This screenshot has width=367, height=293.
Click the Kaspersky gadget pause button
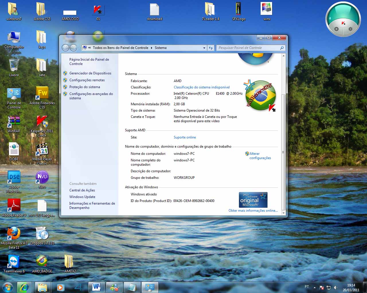pyautogui.click(x=336, y=29)
